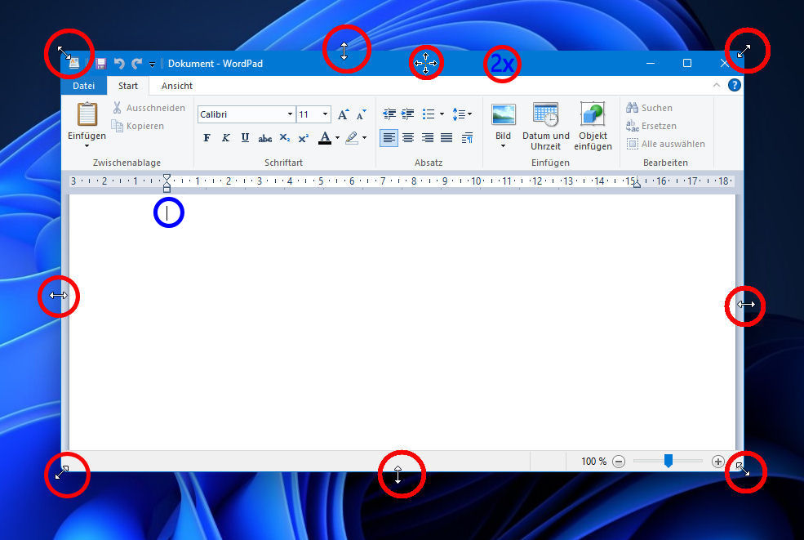
Task: Insert Datum und Uhrzeit
Action: coord(545,126)
